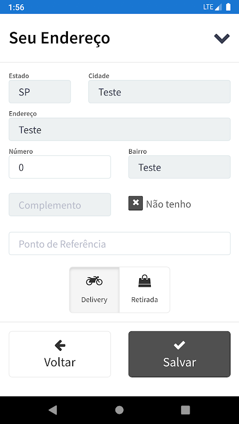Screen dimensions: 239x424
Task: Click the Complemento input field
Action: [x=60, y=205]
